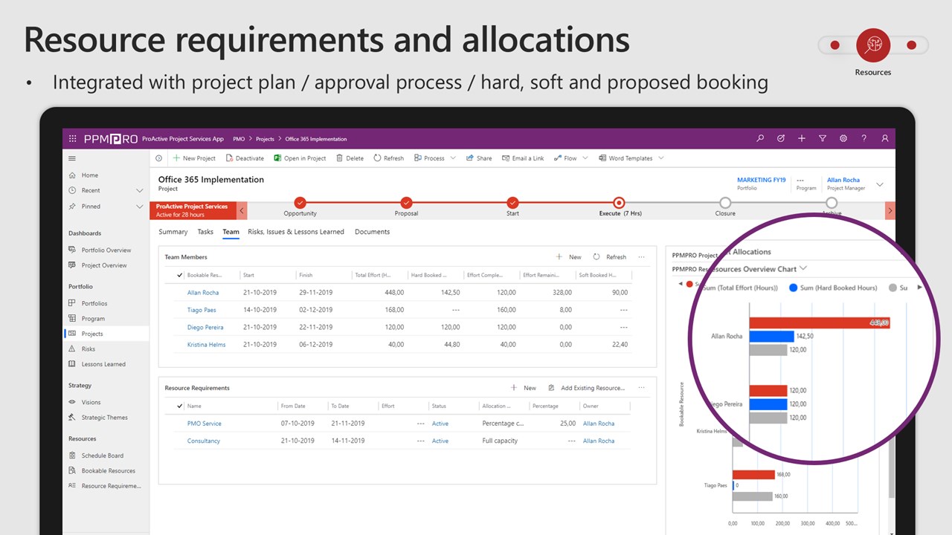The image size is (952, 535).
Task: Click the Projects breadcrumb
Action: pos(265,139)
